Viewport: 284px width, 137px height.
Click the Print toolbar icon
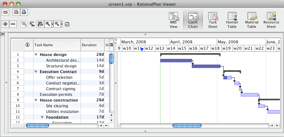point(16,12)
